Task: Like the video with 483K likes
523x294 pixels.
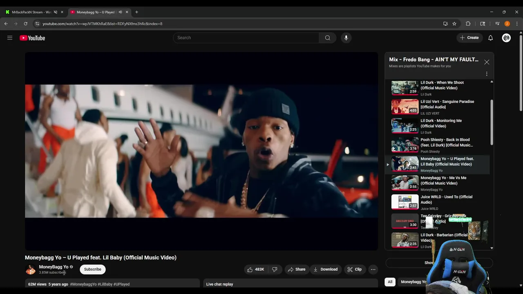Action: click(256, 269)
